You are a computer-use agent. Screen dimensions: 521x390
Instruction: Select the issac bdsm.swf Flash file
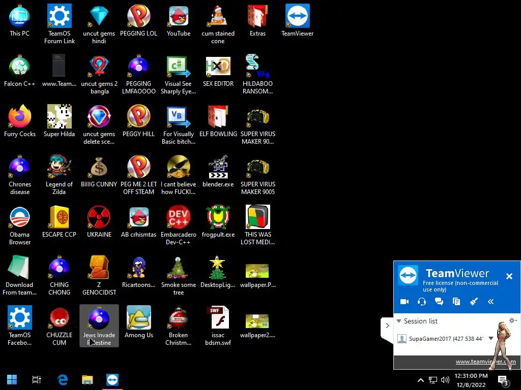(218, 326)
